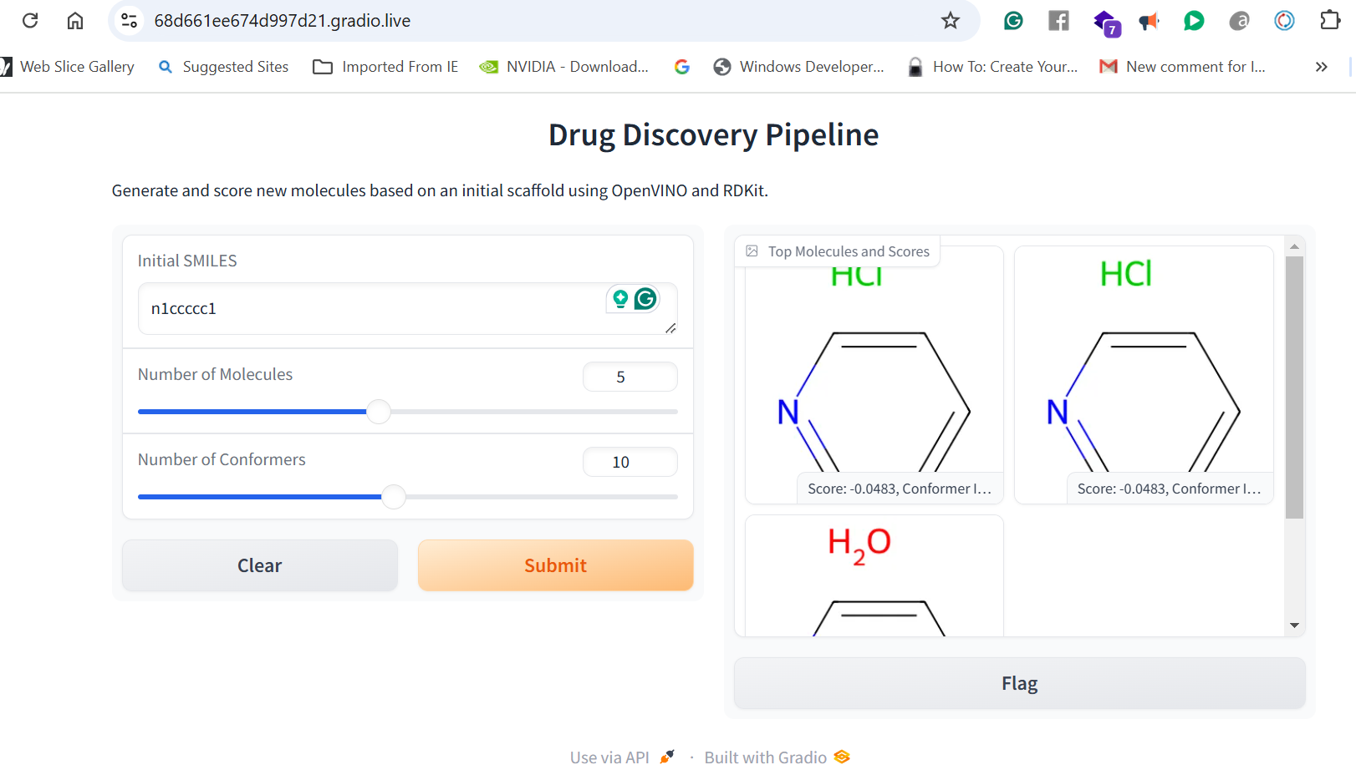Open the Web Slice Gallery bookmark
Screen dimensions: 1356x775
click(x=67, y=67)
